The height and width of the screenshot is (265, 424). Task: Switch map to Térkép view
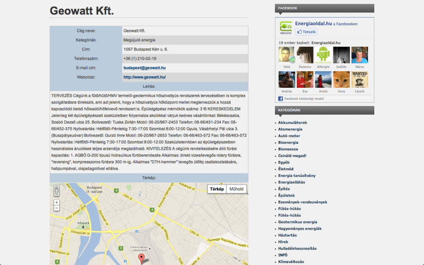tap(217, 189)
